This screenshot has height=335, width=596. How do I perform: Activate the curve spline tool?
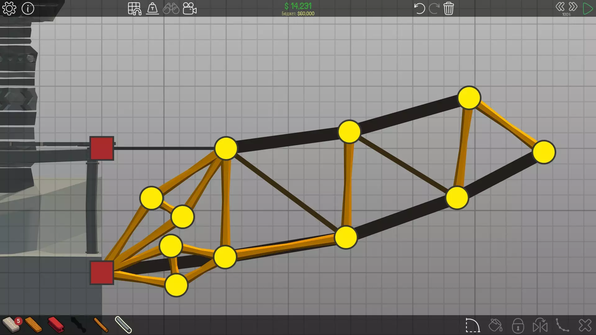pos(562,325)
